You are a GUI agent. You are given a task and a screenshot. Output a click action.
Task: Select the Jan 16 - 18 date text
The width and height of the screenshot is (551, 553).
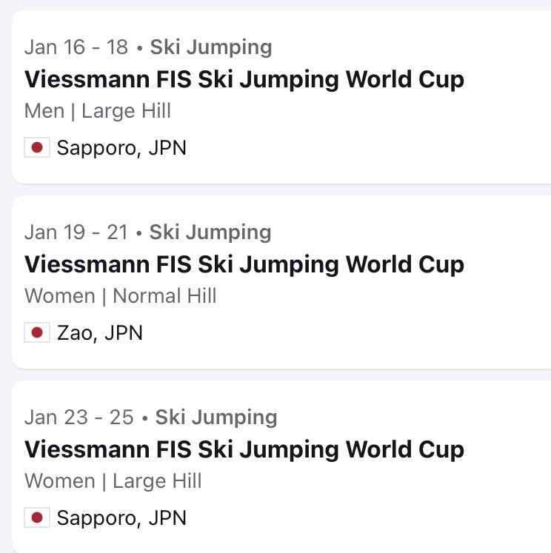(76, 47)
